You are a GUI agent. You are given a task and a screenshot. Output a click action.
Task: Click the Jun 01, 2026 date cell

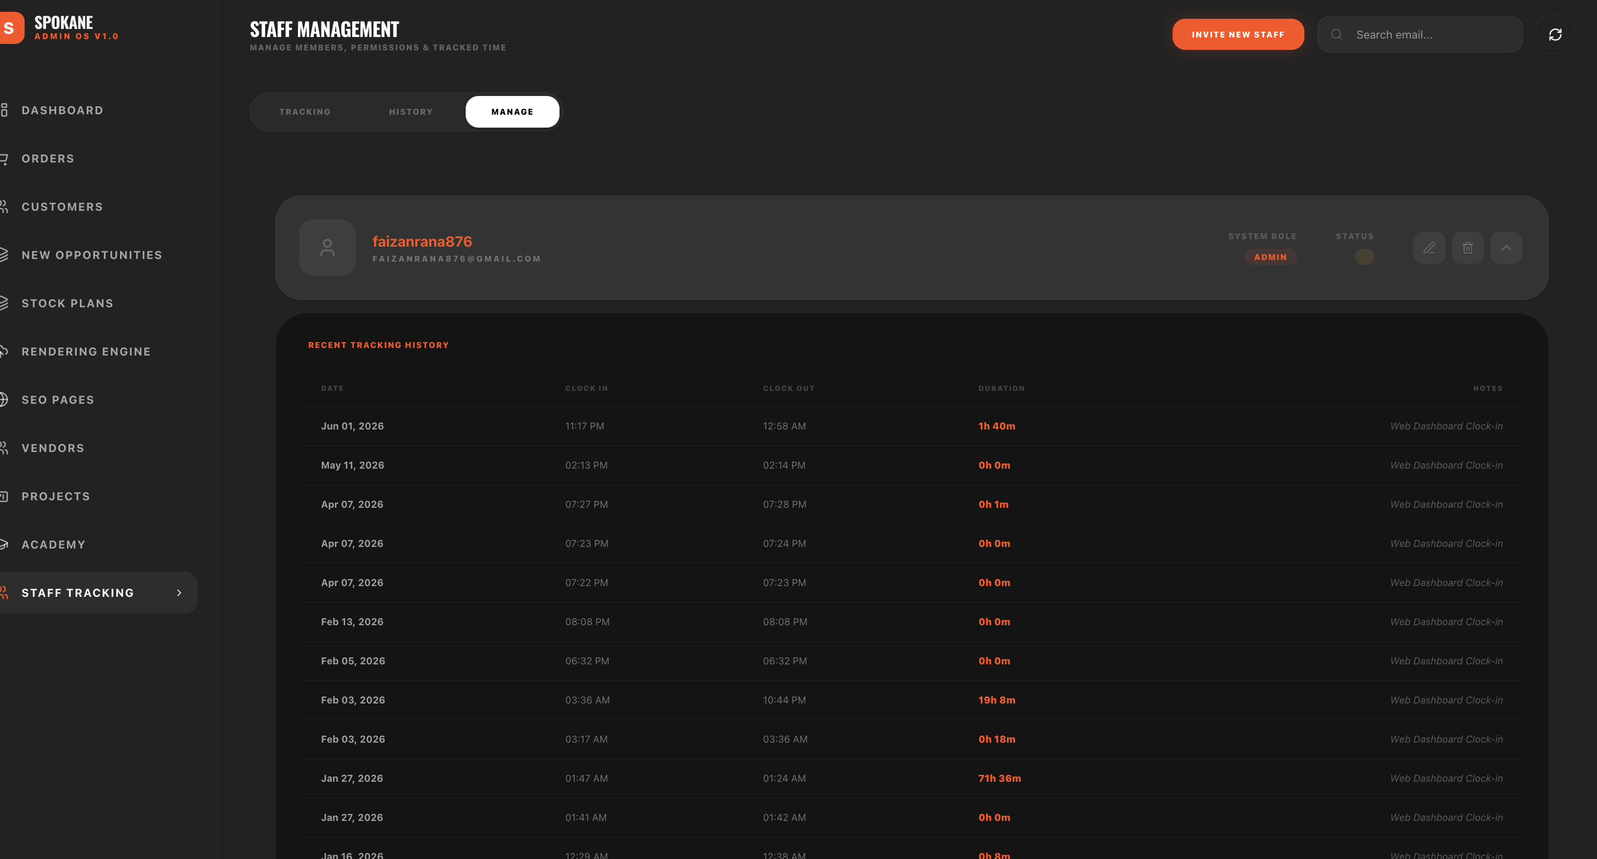(352, 426)
